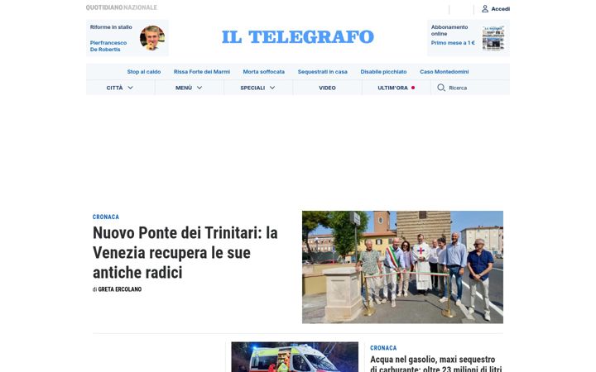Screen dimensions: 596x372
Task: Expand the Città dropdown chevron
Action: coord(131,88)
